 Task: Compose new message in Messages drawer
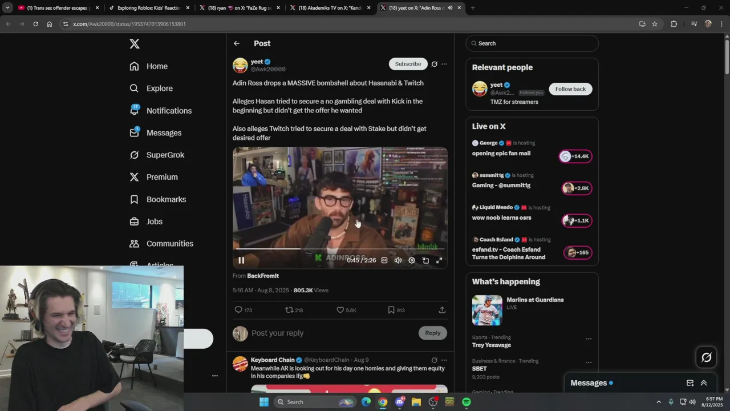[x=690, y=383]
